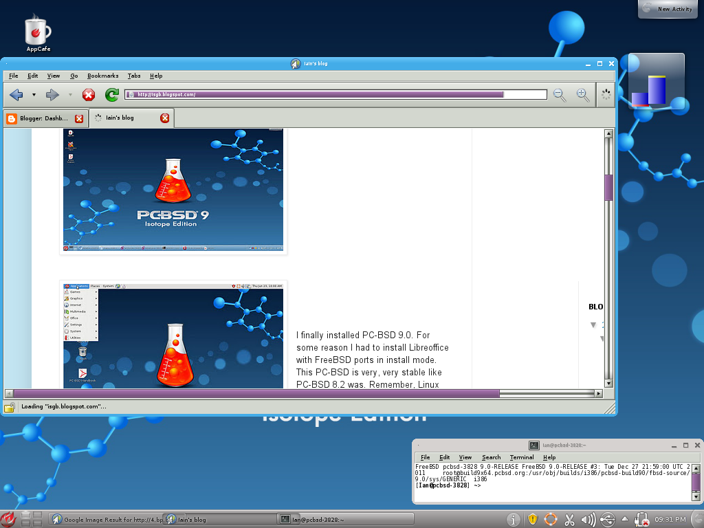Viewport: 704px width, 528px height.
Task: Click the info tray icon
Action: [x=513, y=520]
